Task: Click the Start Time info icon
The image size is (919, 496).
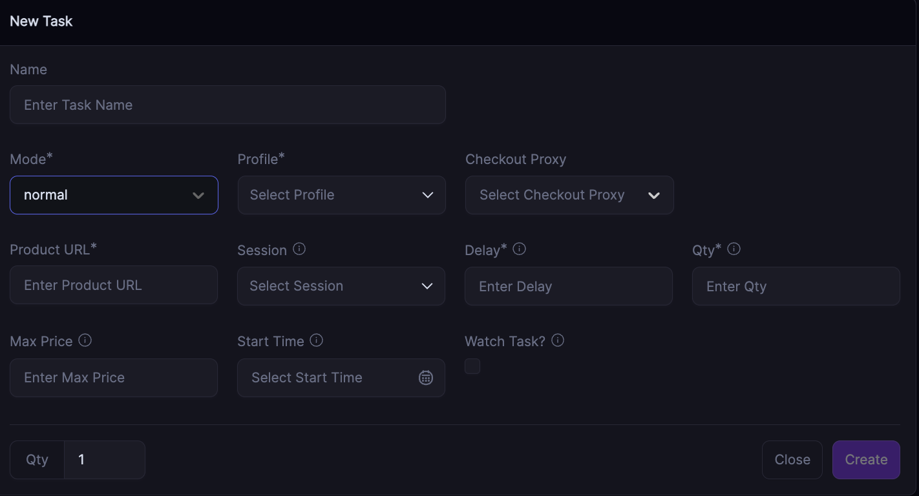Action: click(x=316, y=340)
